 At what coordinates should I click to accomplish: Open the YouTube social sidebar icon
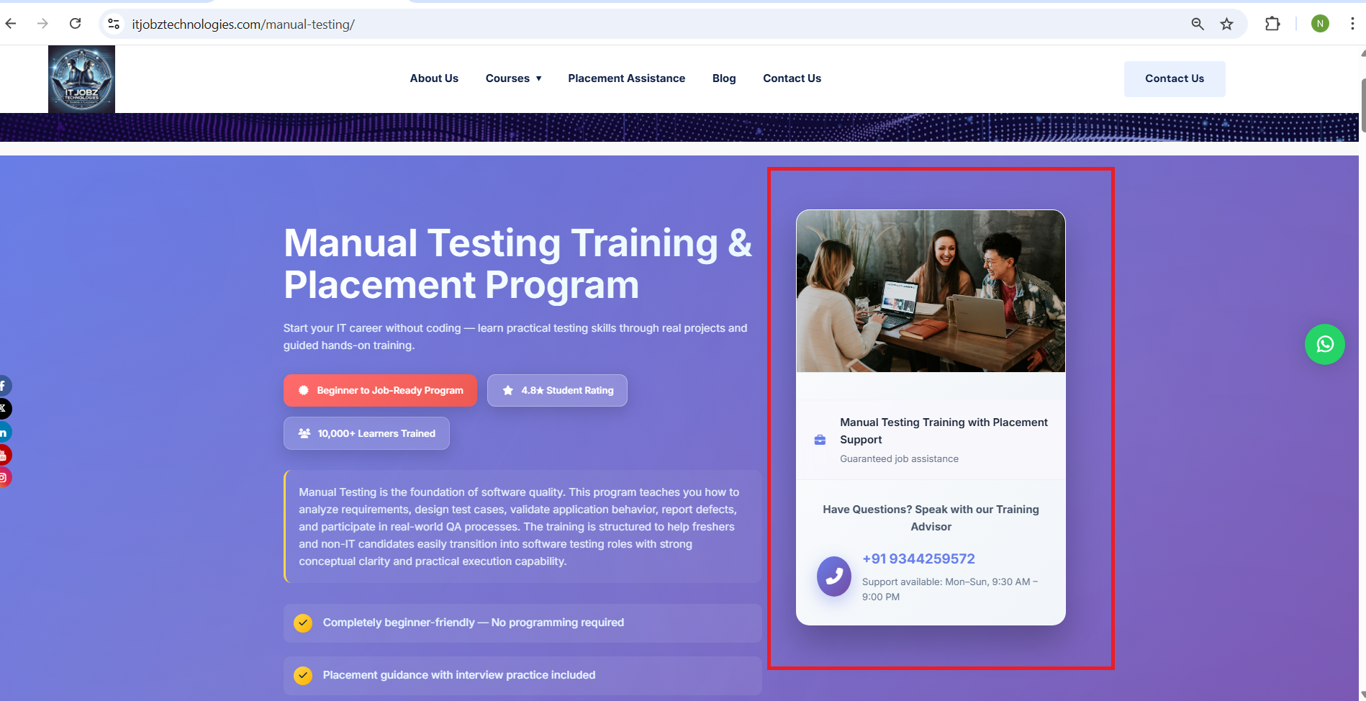coord(4,455)
